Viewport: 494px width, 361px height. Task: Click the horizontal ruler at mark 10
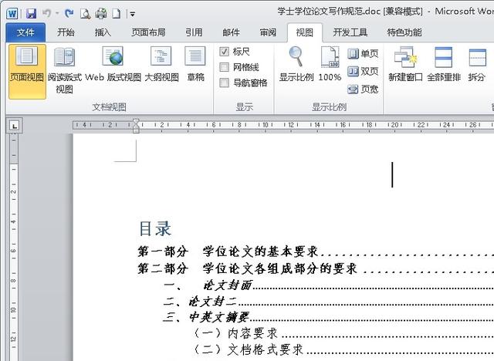[x=266, y=125]
